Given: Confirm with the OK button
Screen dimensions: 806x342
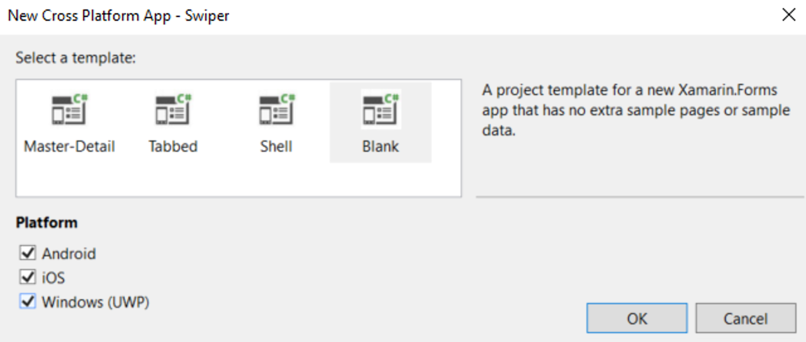Looking at the screenshot, I should [x=637, y=318].
